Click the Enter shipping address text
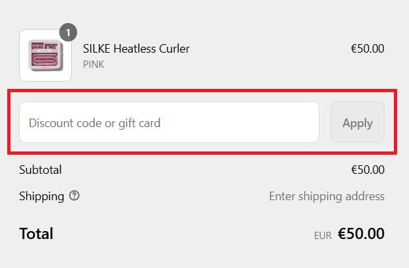 click(327, 196)
